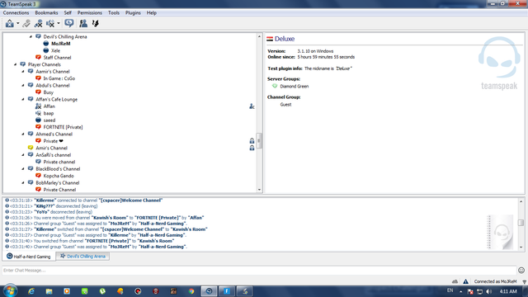Select user baap in channel tree
Screen dimensions: 528x297
tap(49, 113)
